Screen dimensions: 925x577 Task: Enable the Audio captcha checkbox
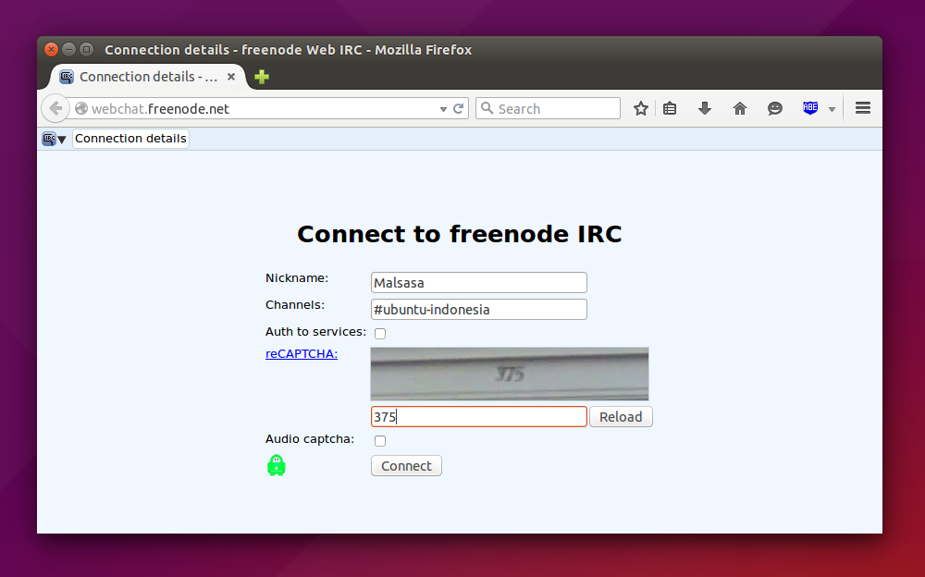pyautogui.click(x=379, y=441)
